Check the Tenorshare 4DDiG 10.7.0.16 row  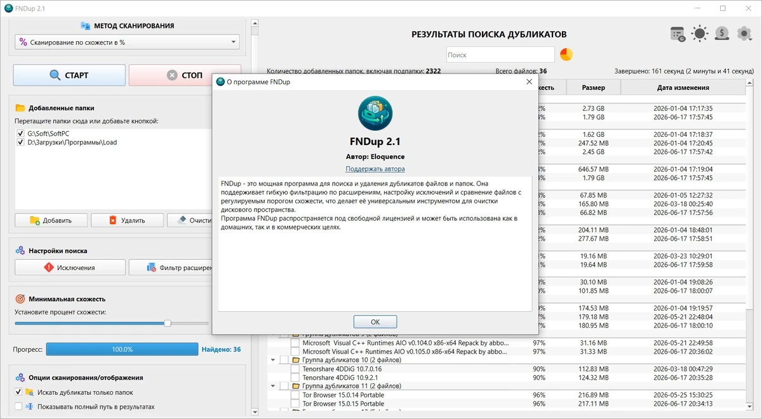click(x=295, y=369)
